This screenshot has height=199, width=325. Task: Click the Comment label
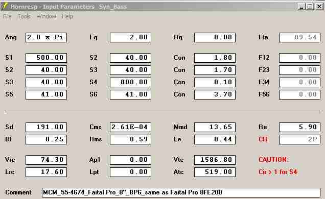click(x=18, y=192)
